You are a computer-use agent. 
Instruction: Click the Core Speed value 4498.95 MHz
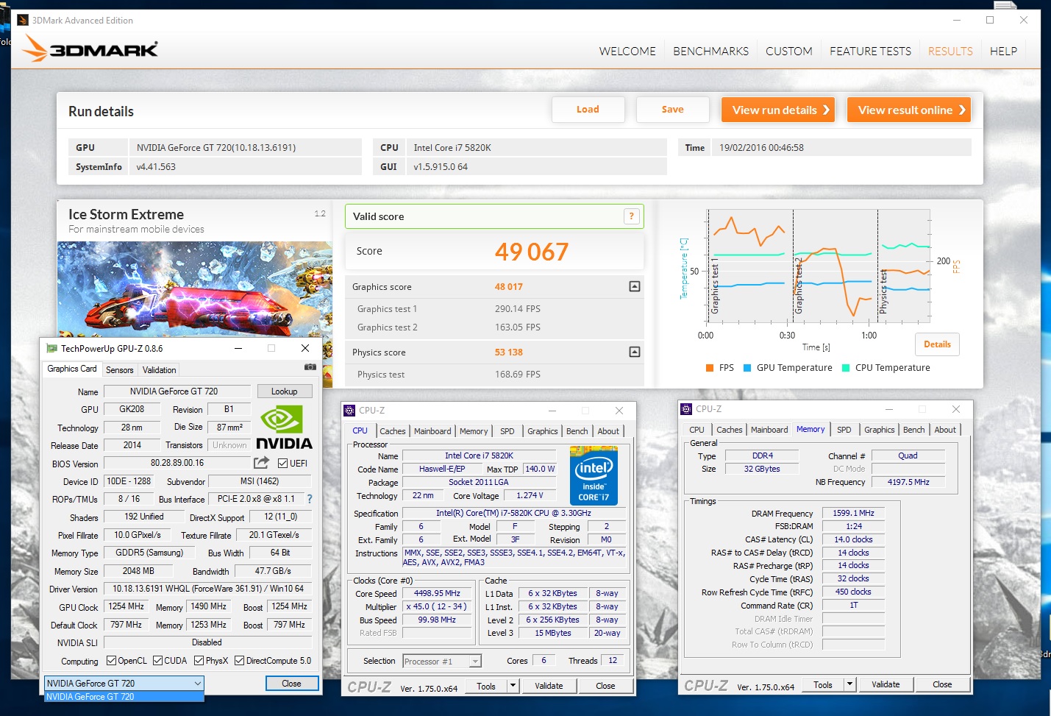click(437, 593)
